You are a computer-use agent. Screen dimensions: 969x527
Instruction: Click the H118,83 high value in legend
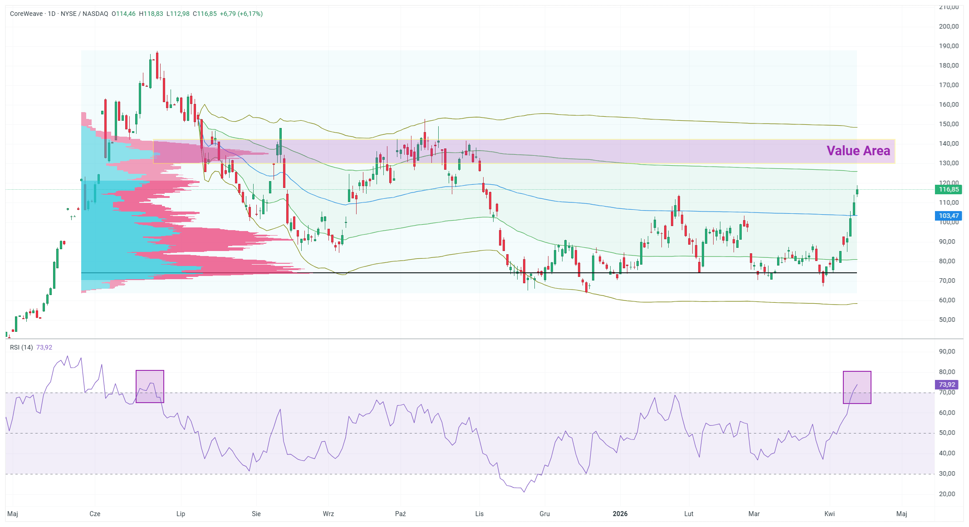click(151, 14)
